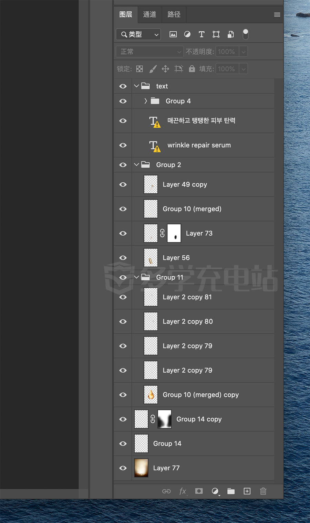The image size is (310, 523).
Task: Click the Layer 73 mask thumbnail
Action: pos(174,233)
